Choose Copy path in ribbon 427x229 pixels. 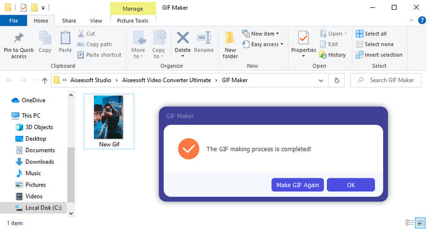tap(95, 44)
